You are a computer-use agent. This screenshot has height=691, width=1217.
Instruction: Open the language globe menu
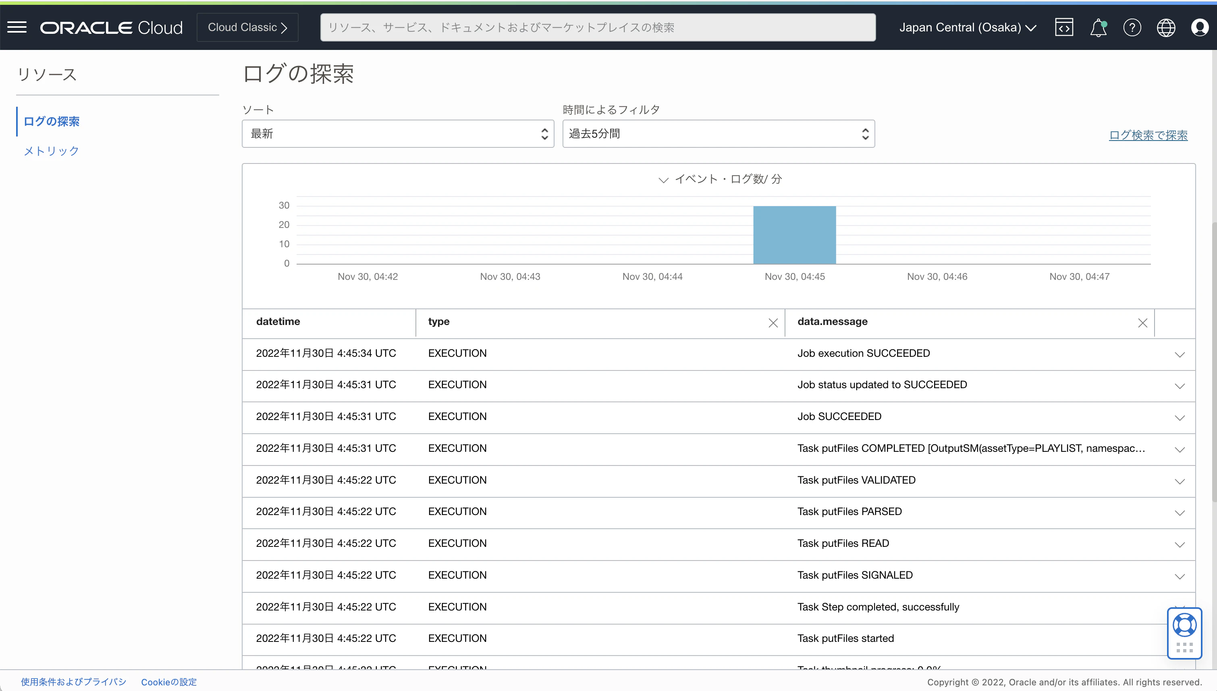click(x=1166, y=27)
